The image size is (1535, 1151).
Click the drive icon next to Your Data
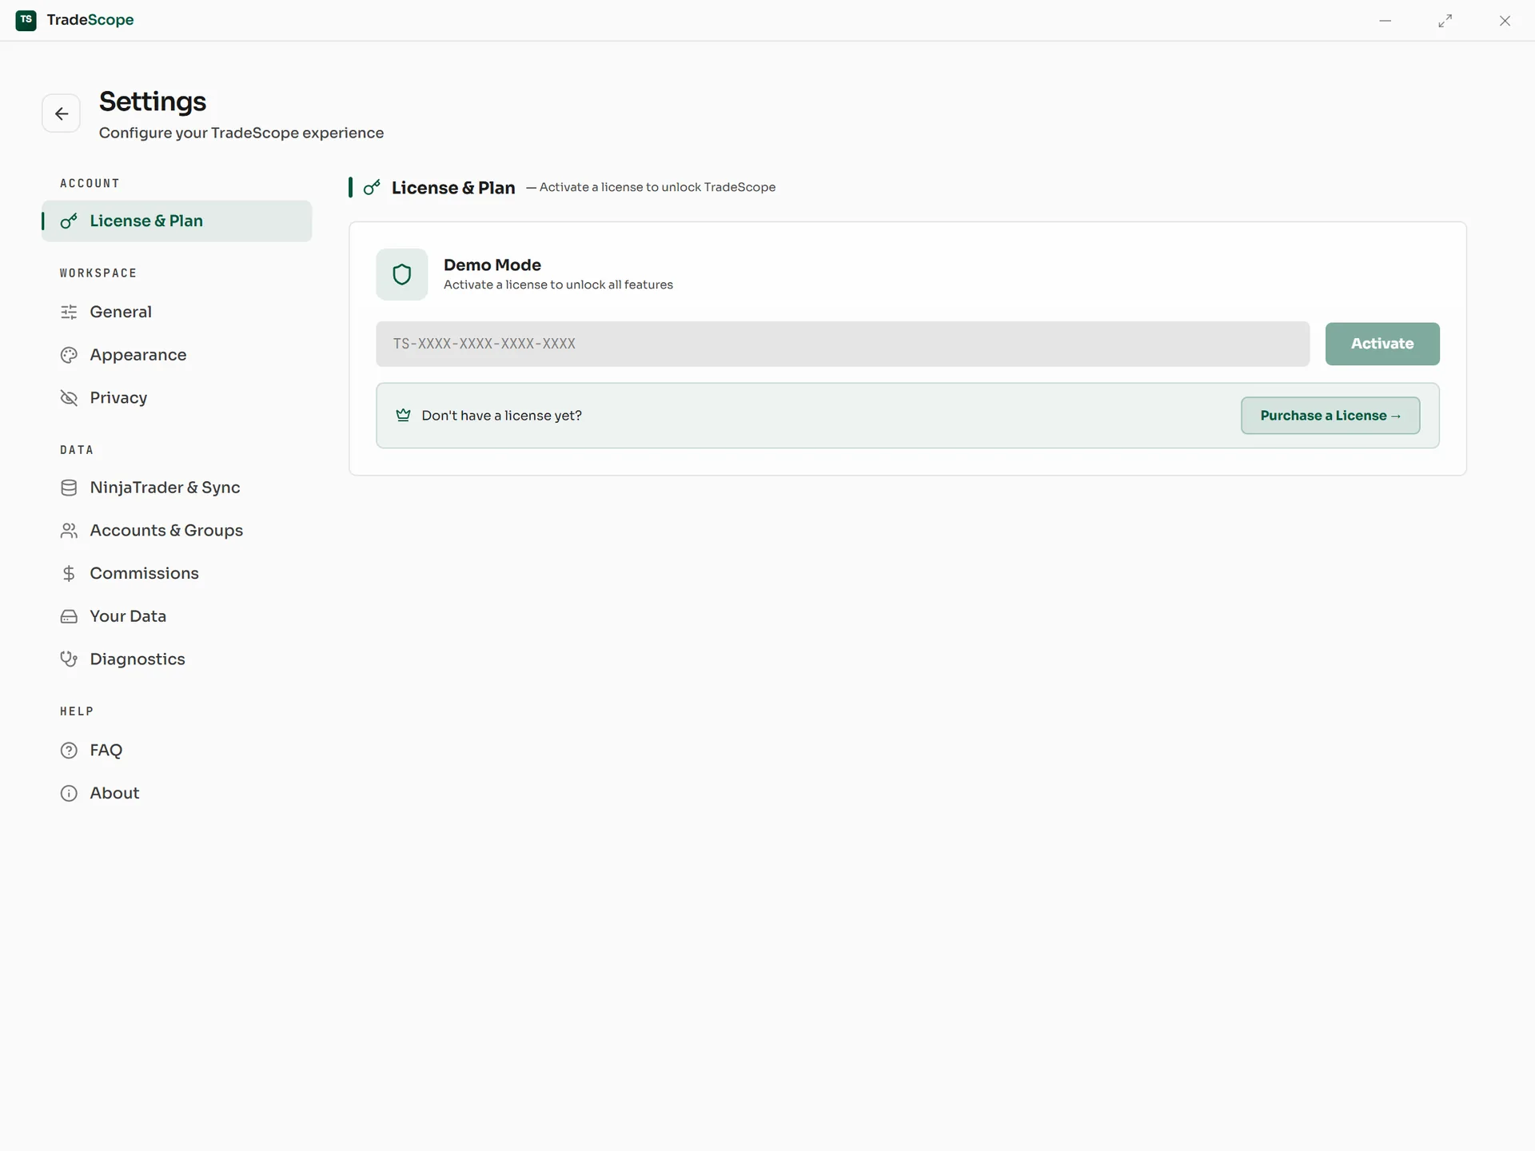(69, 616)
